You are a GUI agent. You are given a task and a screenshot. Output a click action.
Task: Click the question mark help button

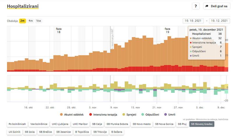(196, 6)
